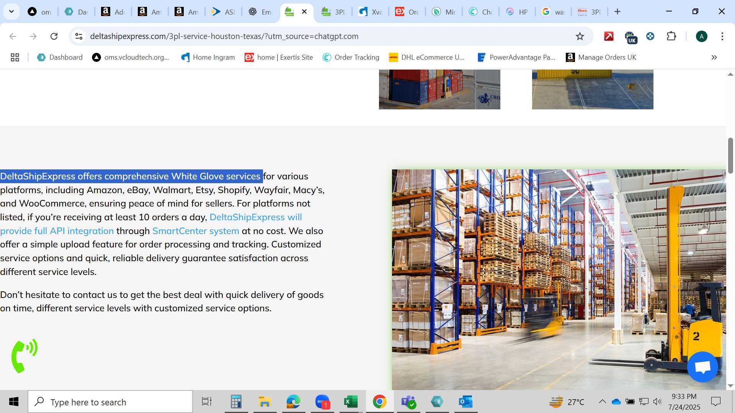Open the red arrow extension icon

tap(609, 36)
